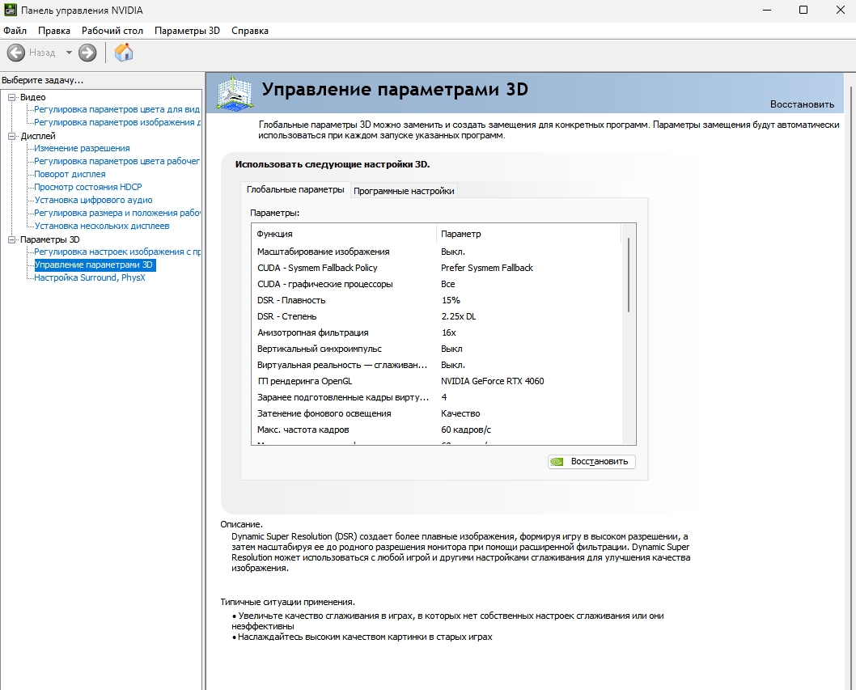
Task: Click the Back arrow icon in toolbar
Action: tap(16, 53)
